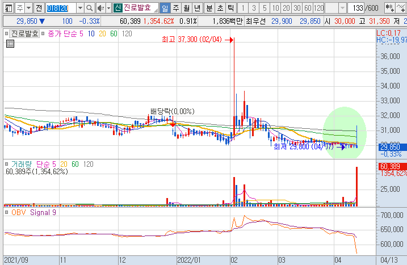The width and height of the screenshot is (407, 265).
Task: Click the OBV indicator label
Action: click(18, 212)
